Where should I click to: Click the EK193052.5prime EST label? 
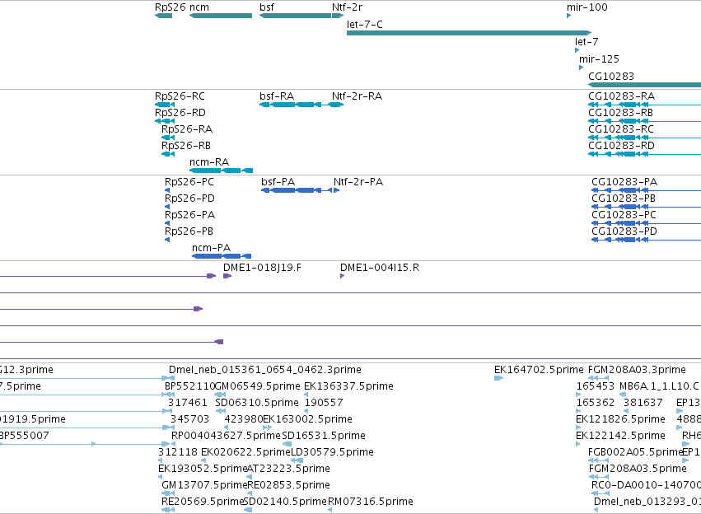tap(203, 469)
